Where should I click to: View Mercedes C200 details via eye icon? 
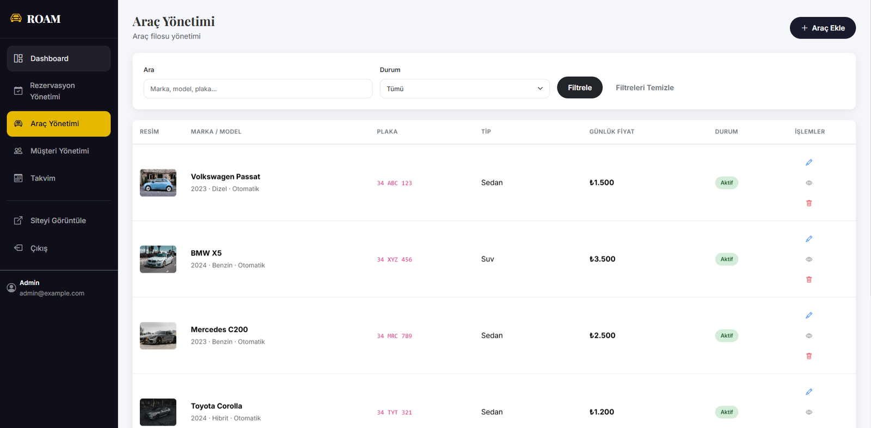click(808, 336)
